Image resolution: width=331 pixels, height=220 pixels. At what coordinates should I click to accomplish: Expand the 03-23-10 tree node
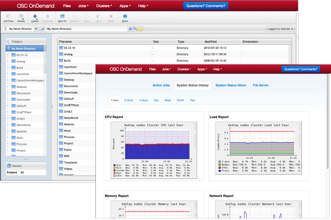click(x=8, y=55)
